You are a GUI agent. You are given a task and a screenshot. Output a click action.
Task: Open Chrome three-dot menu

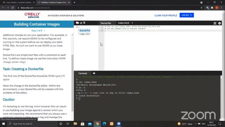(221, 8)
